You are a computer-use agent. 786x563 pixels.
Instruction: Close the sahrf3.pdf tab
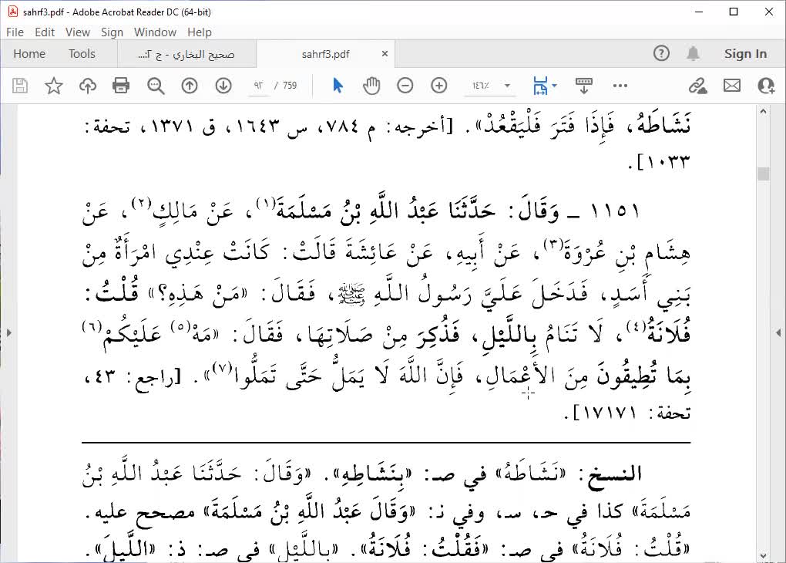(x=385, y=54)
